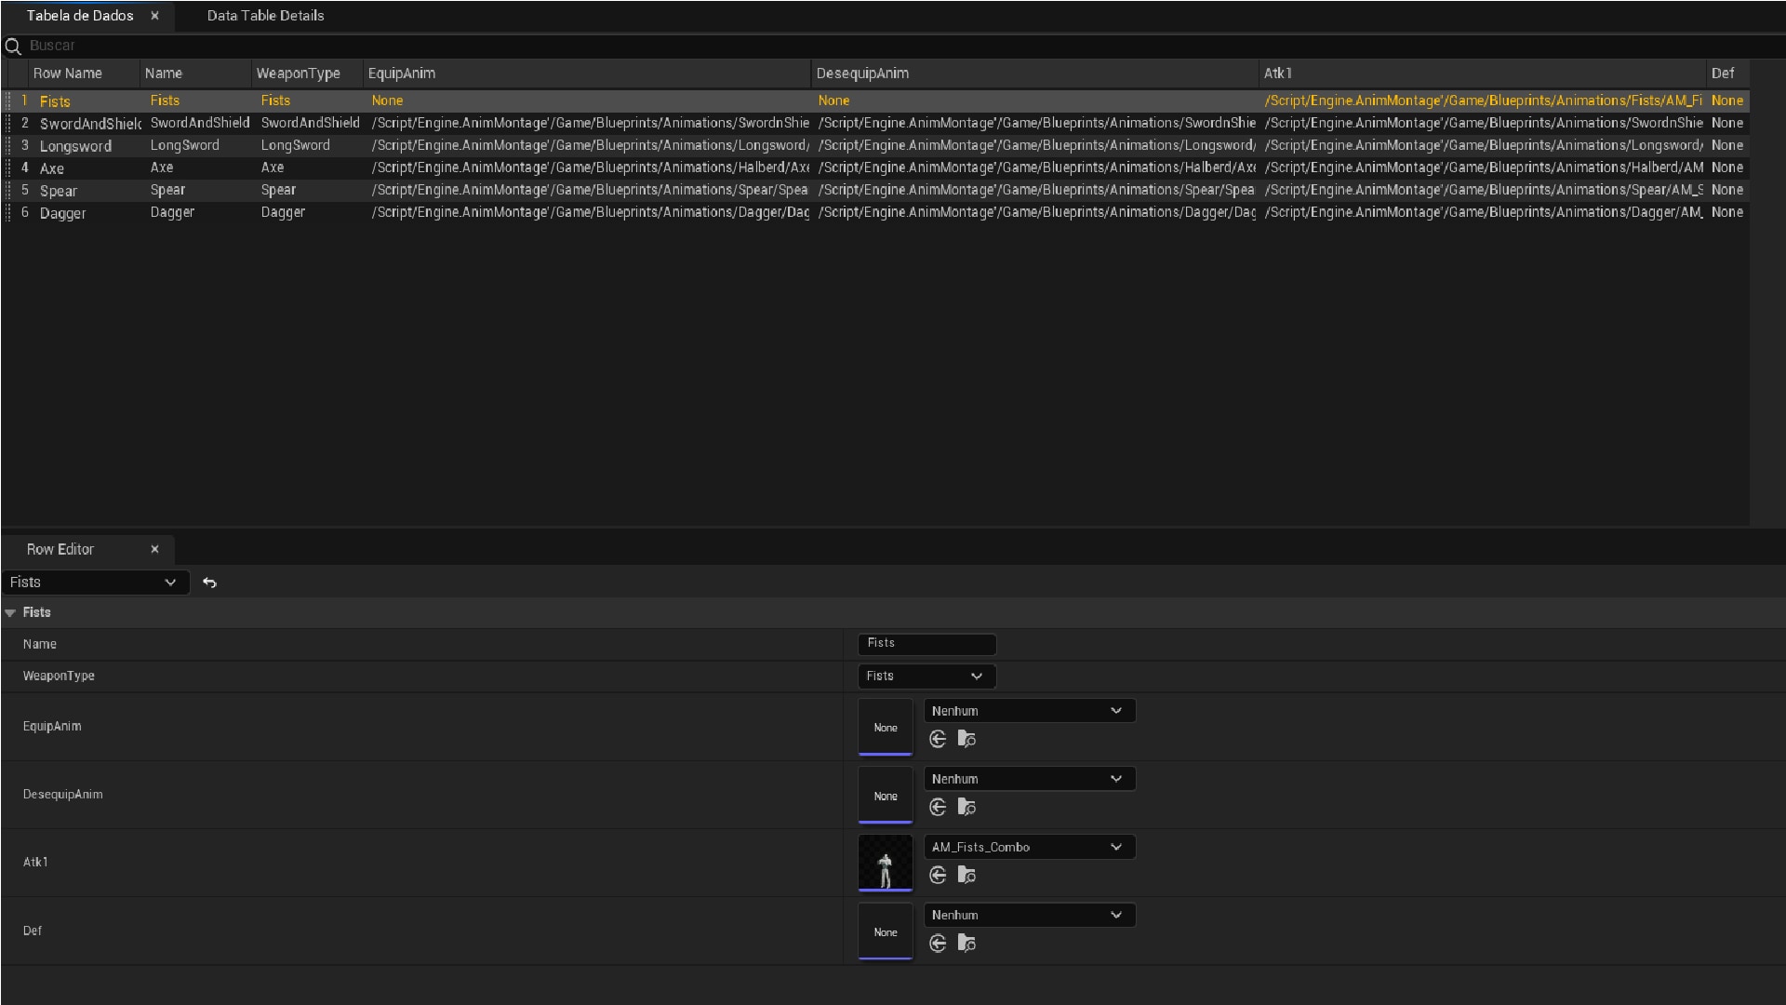This screenshot has width=1786, height=1005.
Task: Click the browse-to-asset icon for Def
Action: (x=967, y=943)
